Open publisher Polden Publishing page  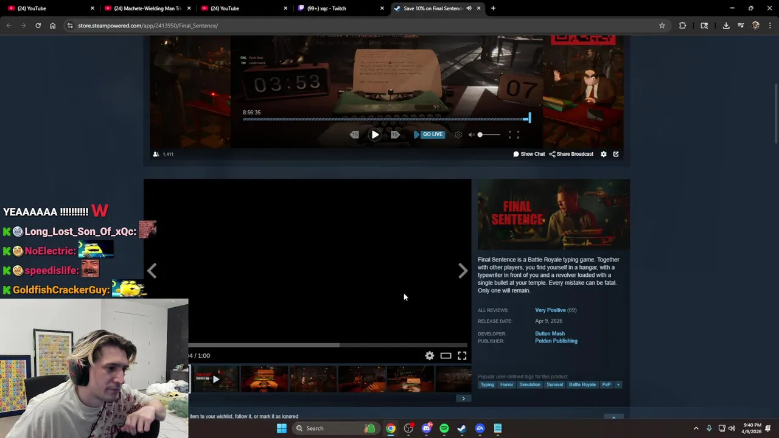[556, 341]
